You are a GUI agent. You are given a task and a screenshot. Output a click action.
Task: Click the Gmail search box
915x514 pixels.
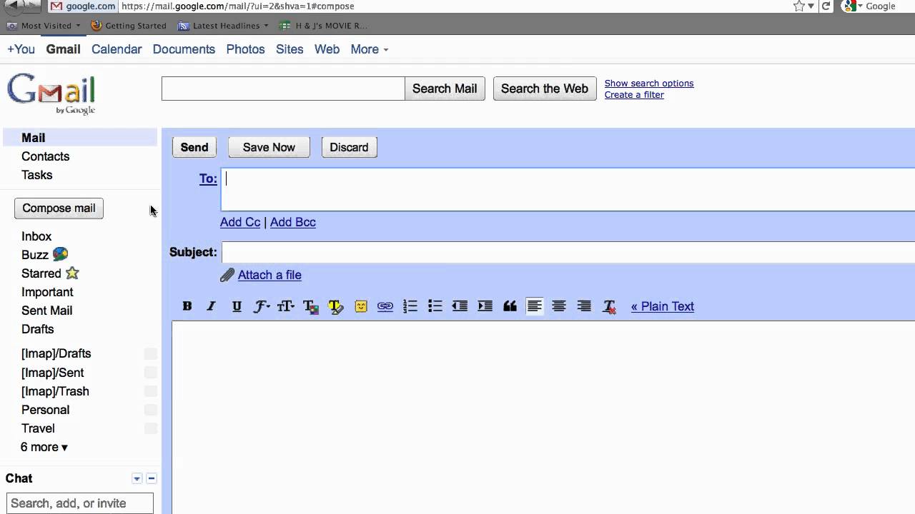tap(283, 89)
